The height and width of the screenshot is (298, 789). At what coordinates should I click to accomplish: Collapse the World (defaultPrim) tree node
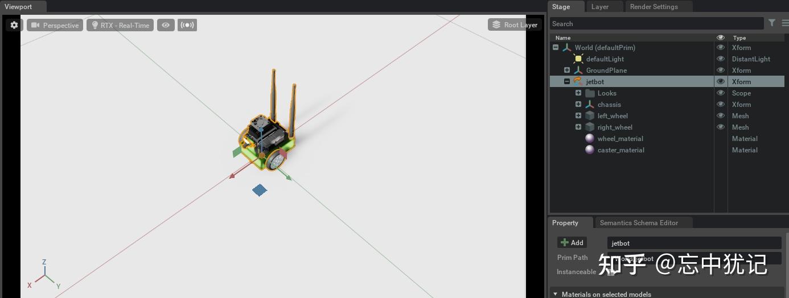pos(556,48)
